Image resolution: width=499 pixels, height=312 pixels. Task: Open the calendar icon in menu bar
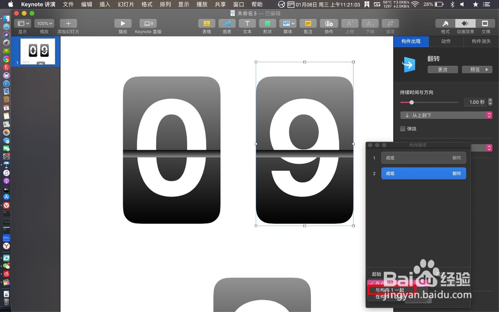pyautogui.click(x=290, y=4)
